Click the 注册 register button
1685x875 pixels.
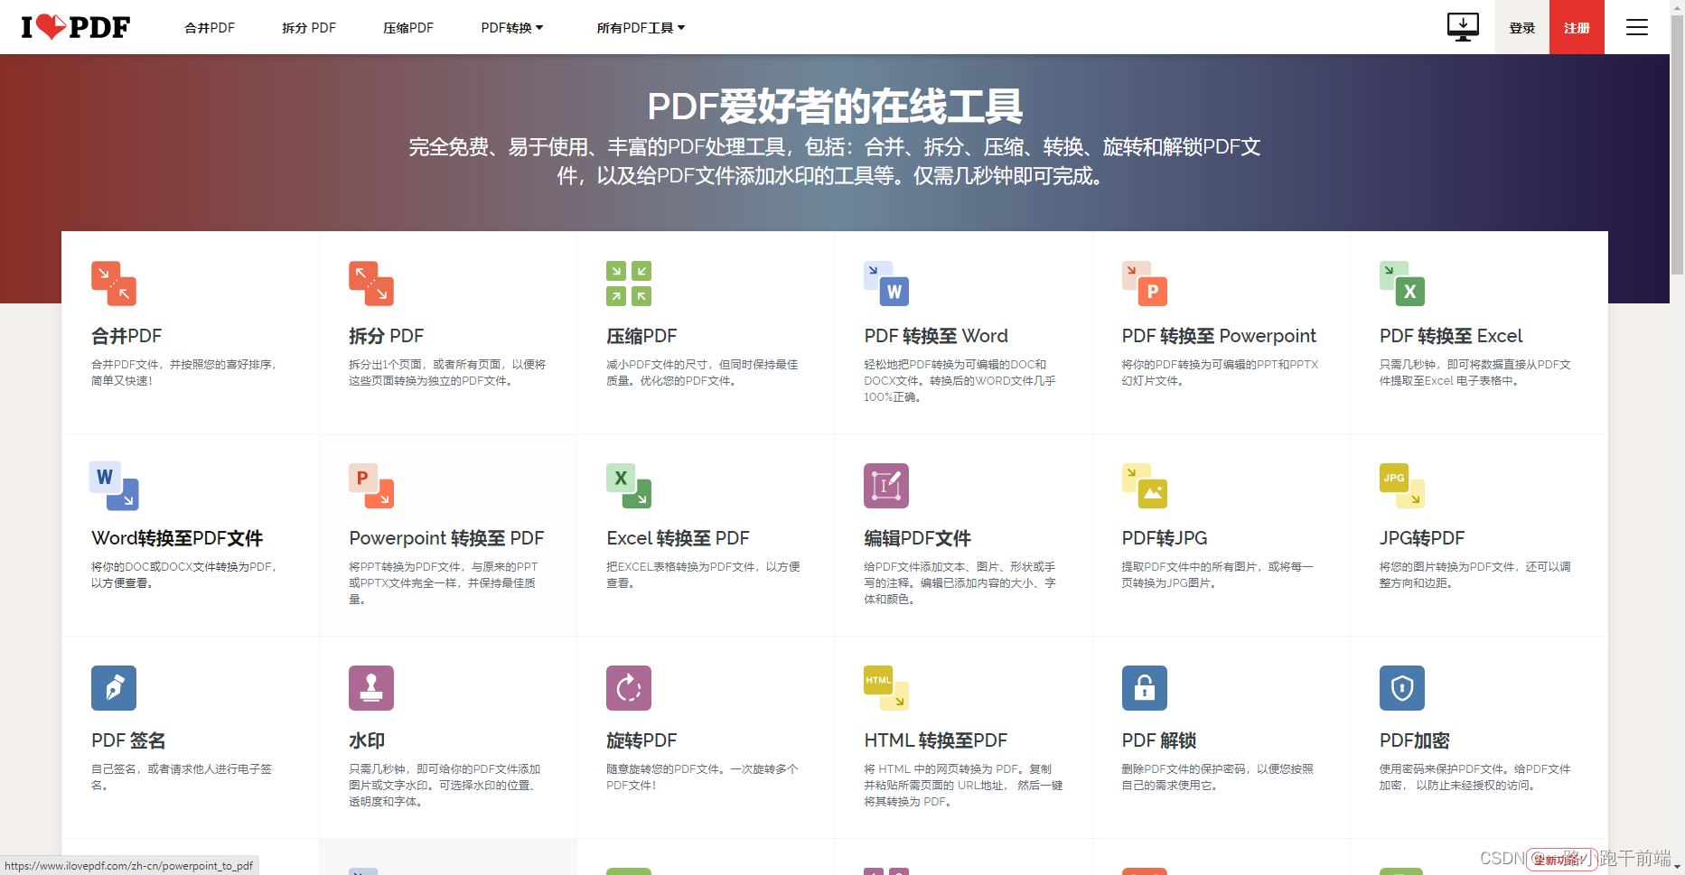click(x=1577, y=27)
